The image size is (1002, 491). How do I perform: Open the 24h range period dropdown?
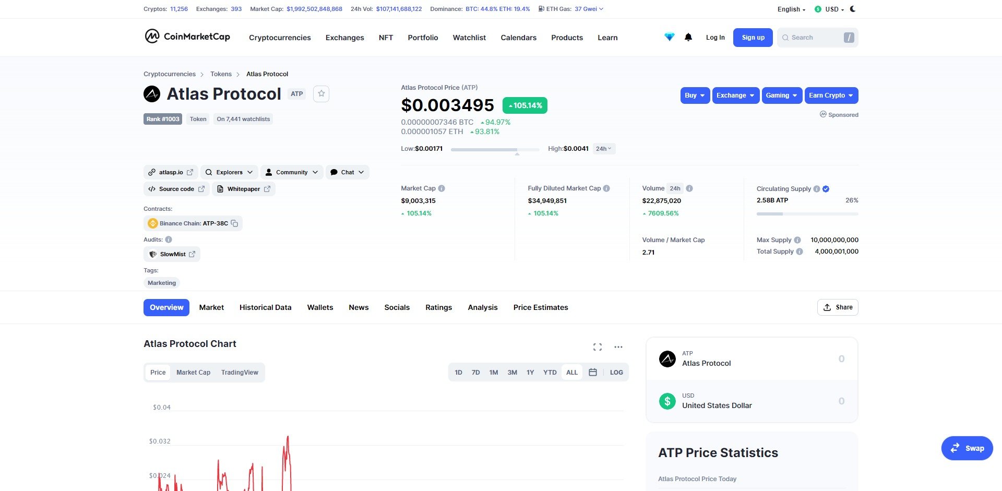[x=604, y=149]
